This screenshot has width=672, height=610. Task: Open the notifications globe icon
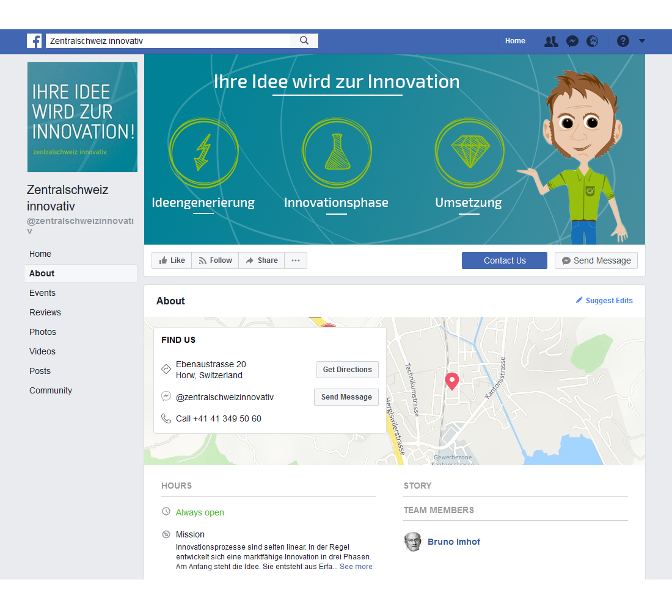[x=593, y=41]
